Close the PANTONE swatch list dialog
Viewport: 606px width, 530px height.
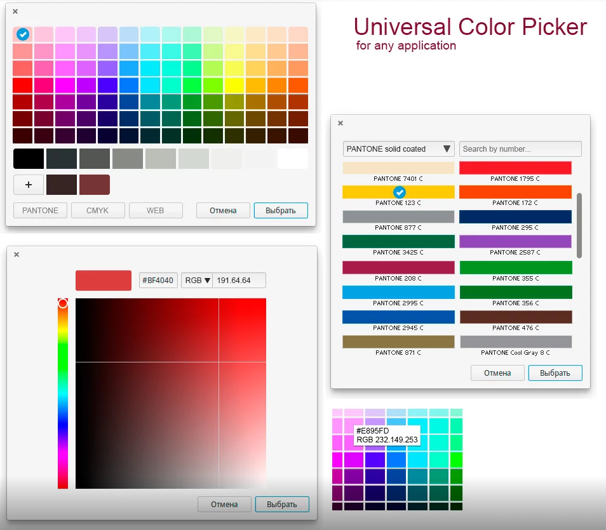340,123
